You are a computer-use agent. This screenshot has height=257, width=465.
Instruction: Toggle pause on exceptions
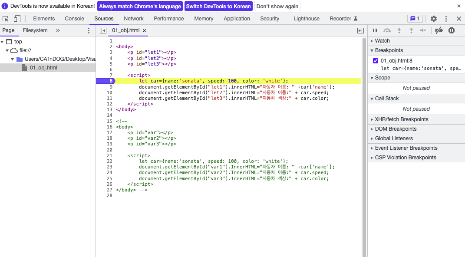coord(452,30)
